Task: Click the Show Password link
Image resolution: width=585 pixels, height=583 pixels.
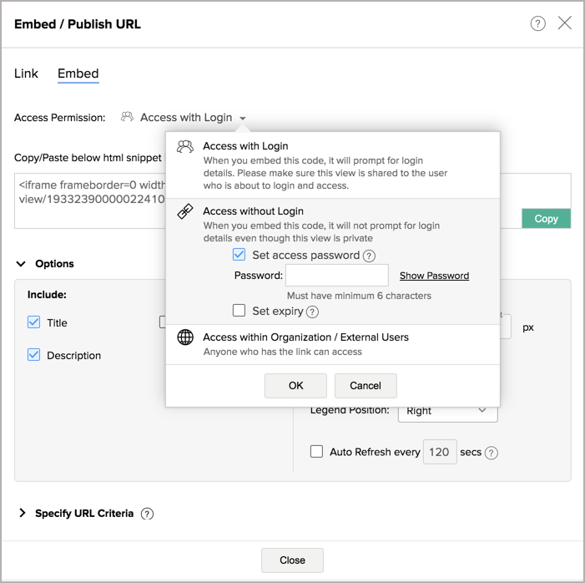Action: (x=434, y=276)
